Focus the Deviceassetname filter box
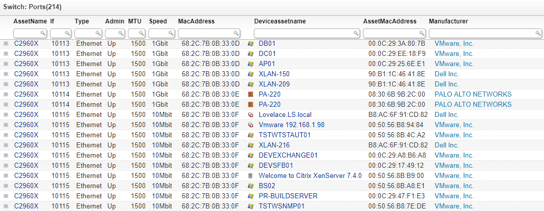 coord(307,33)
